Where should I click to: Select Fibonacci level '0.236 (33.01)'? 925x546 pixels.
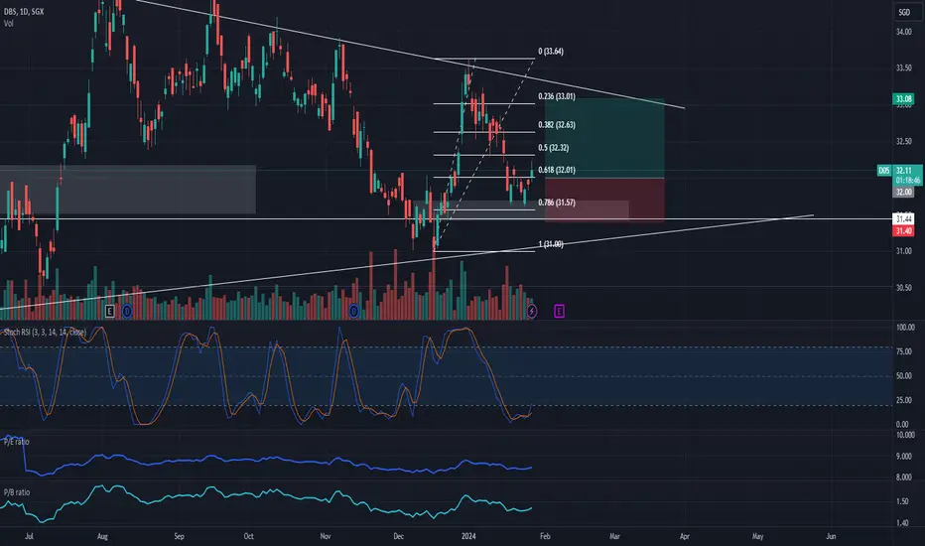point(557,96)
